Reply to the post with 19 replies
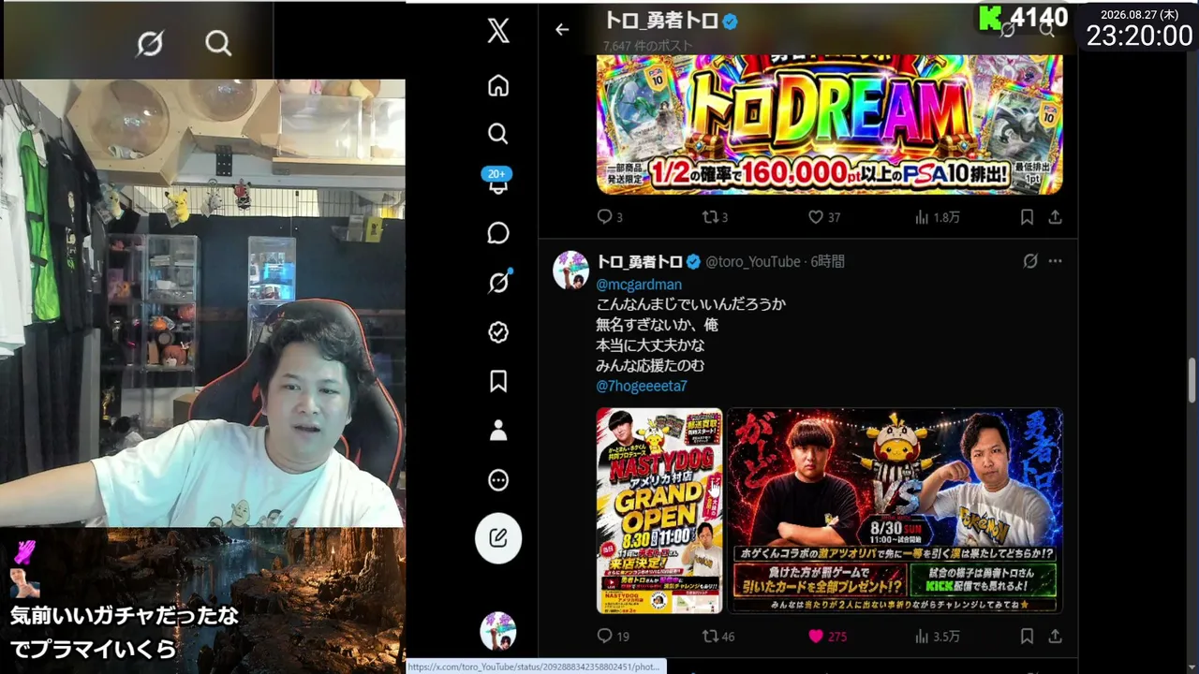Image resolution: width=1199 pixels, height=674 pixels. pos(614,637)
